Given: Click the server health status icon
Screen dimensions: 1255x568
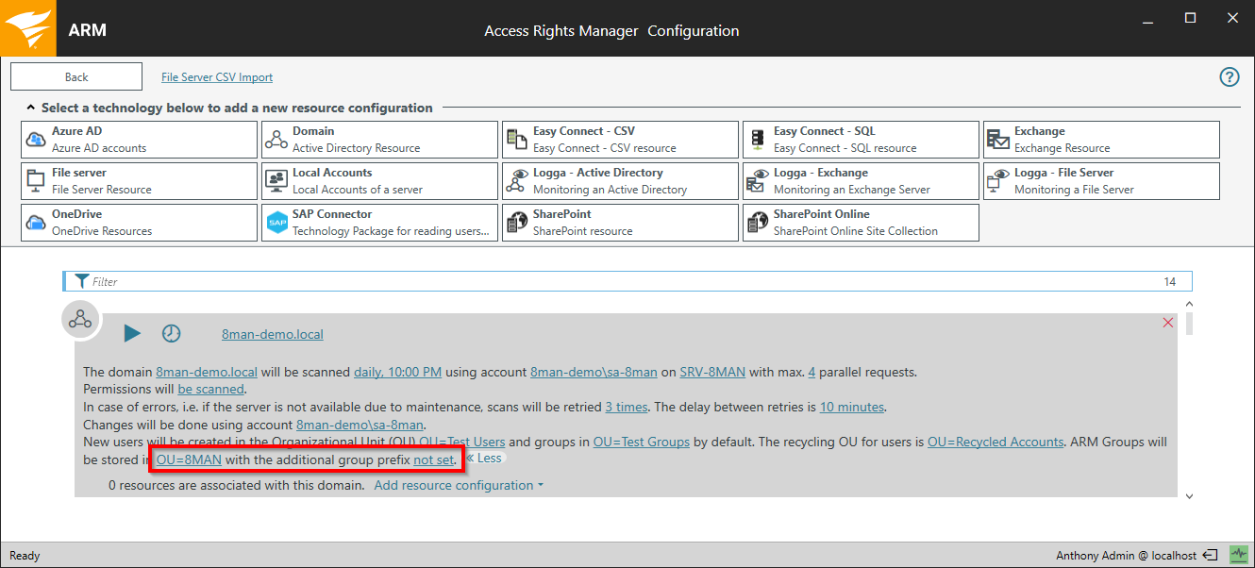Looking at the screenshot, I should (1238, 555).
